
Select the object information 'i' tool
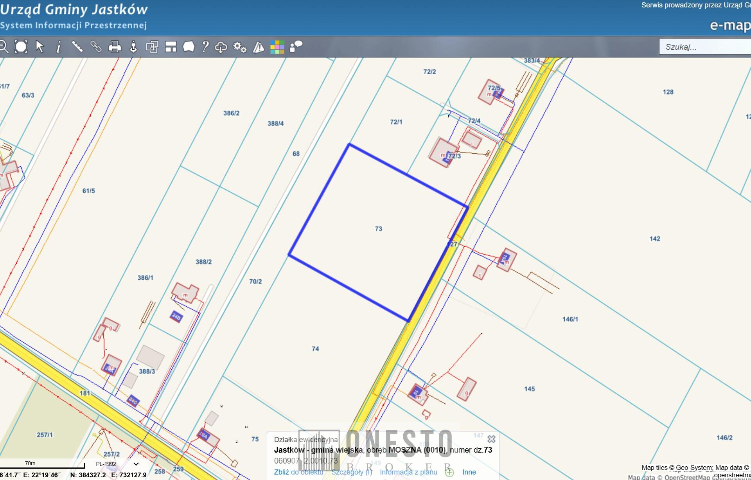[58, 47]
